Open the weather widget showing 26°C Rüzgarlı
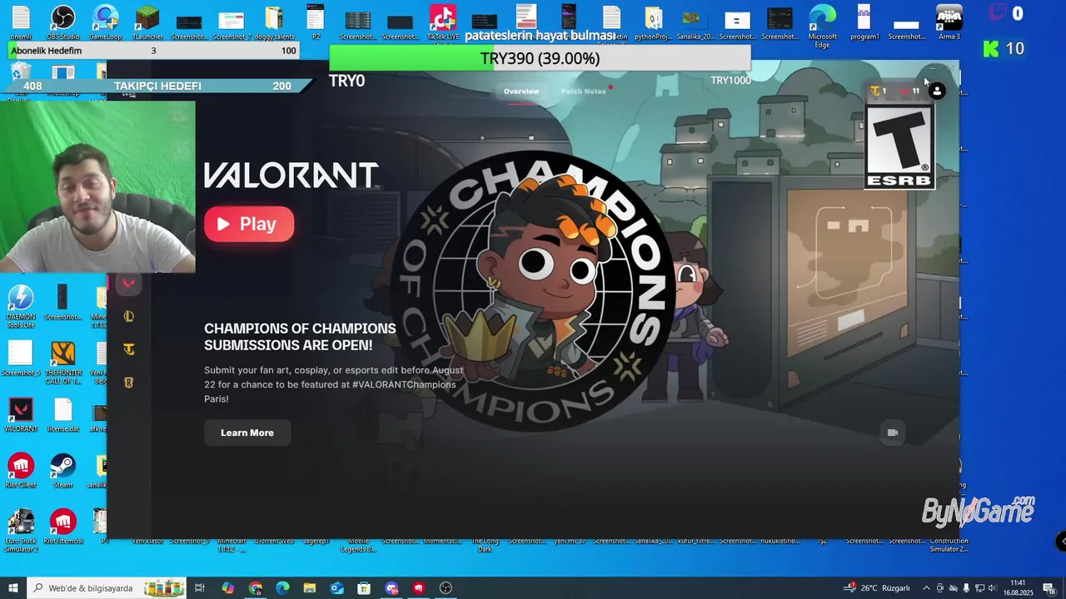This screenshot has height=599, width=1066. 878,588
